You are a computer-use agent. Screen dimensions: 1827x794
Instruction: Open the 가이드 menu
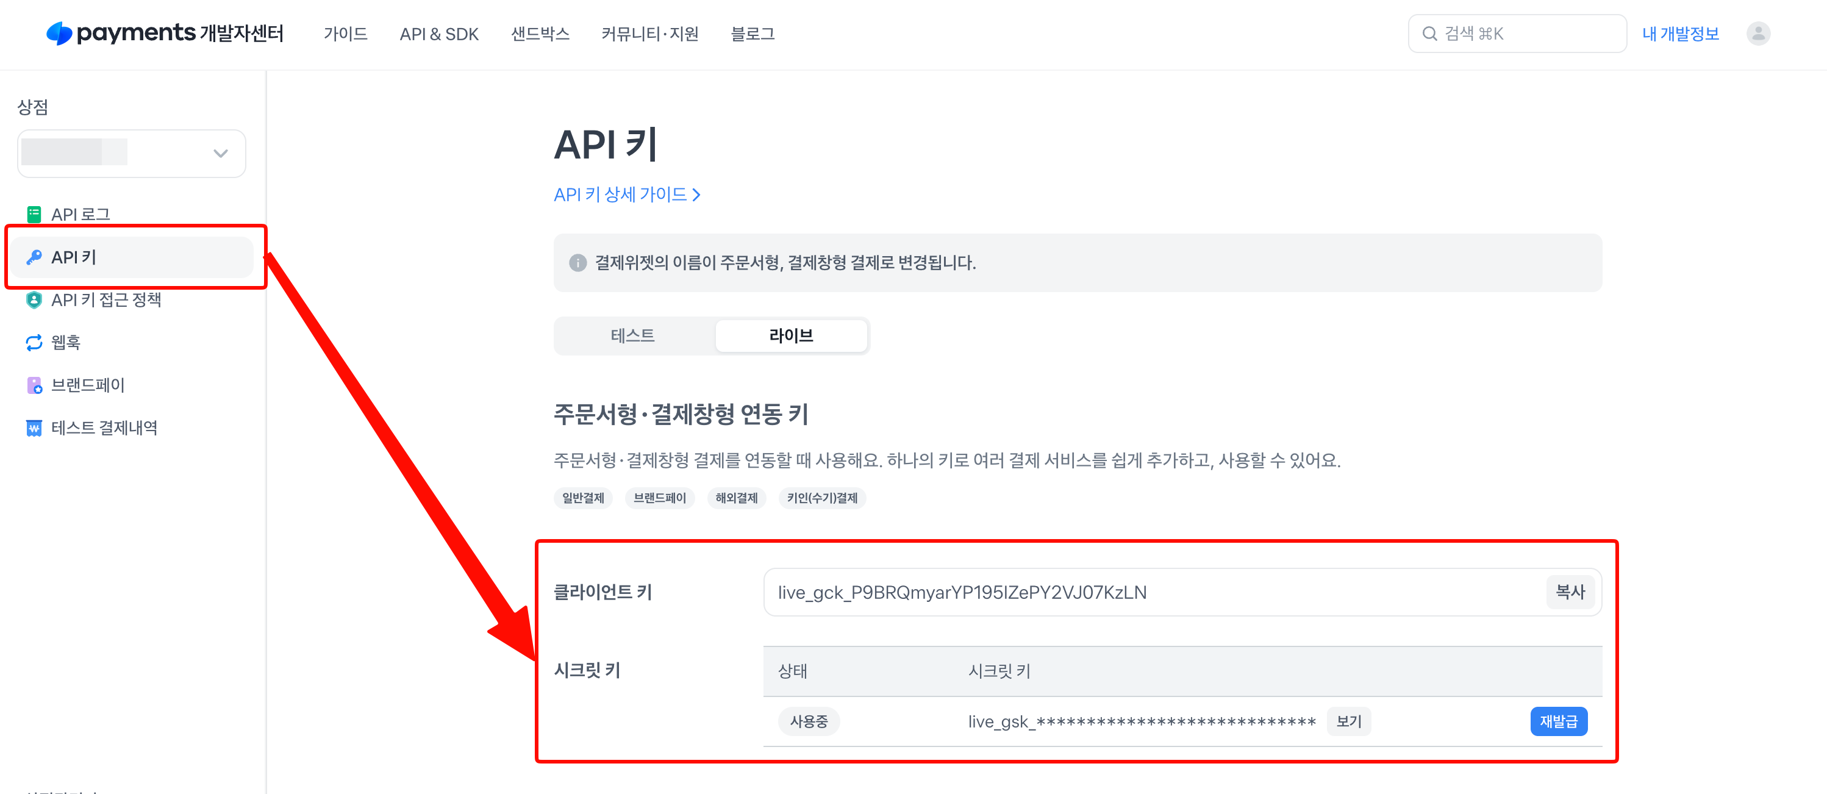click(x=345, y=34)
